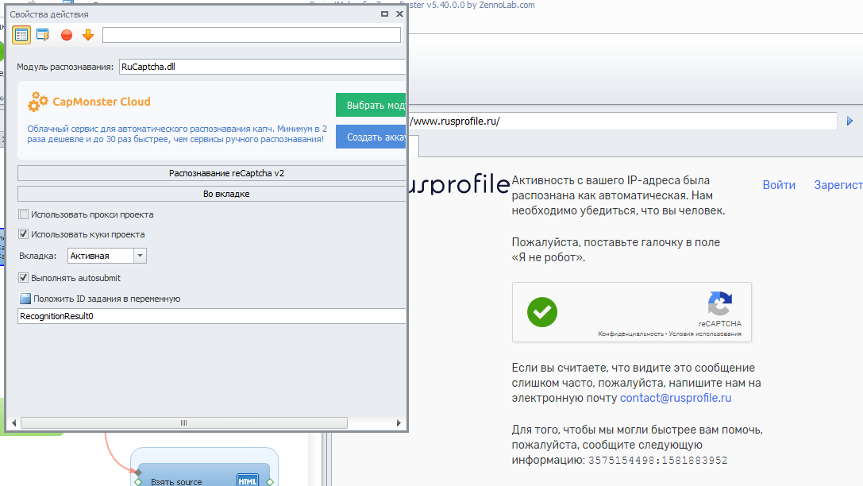
Task: Click the browser address bar with rusprofile URL
Action: 623,121
